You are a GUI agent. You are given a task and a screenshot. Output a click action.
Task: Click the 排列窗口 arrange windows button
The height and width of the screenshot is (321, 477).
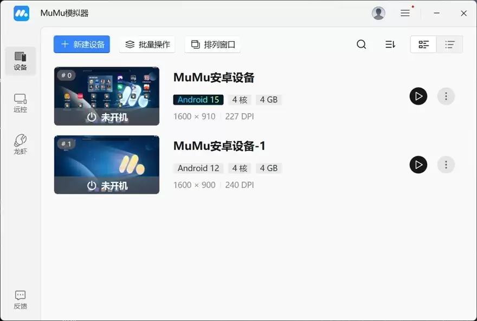point(212,44)
